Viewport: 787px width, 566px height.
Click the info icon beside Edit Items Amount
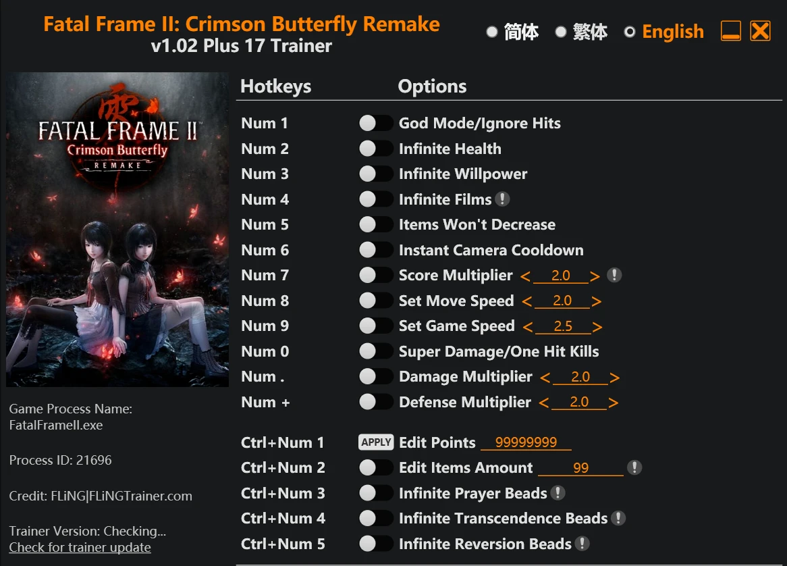634,467
